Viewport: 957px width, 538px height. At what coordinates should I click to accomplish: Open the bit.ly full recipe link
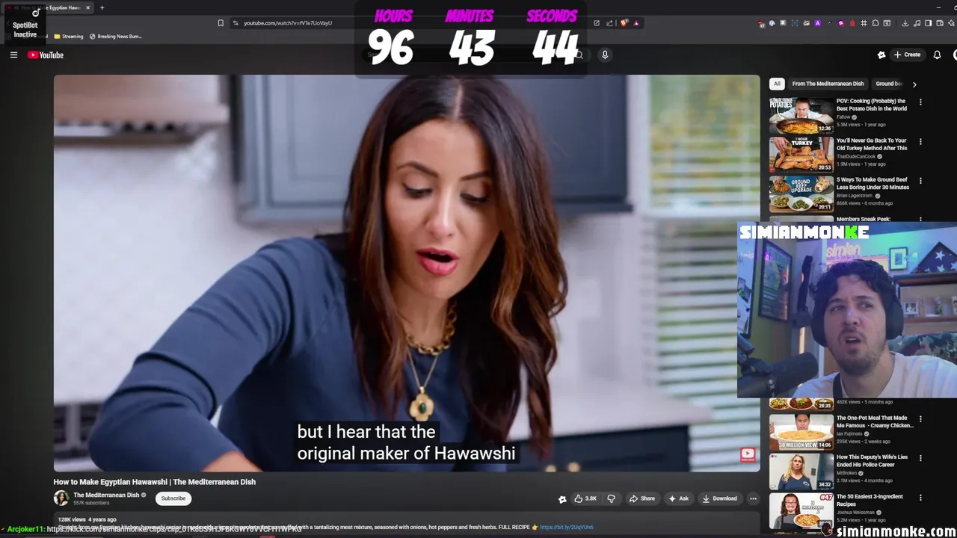566,527
